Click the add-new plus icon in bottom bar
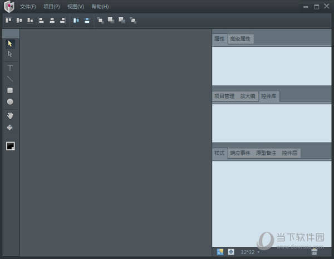The height and width of the screenshot is (259, 334). point(231,252)
